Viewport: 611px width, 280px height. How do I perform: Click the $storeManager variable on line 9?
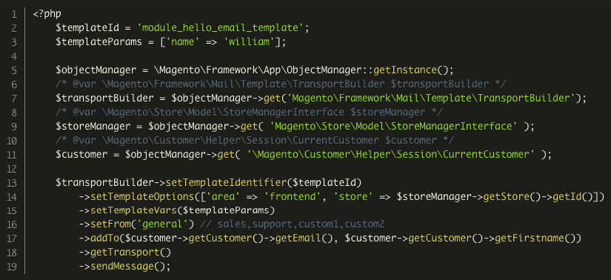93,127
